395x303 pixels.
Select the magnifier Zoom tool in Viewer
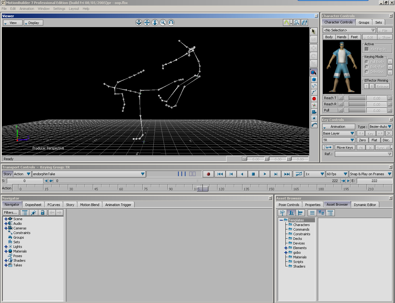tap(163, 22)
